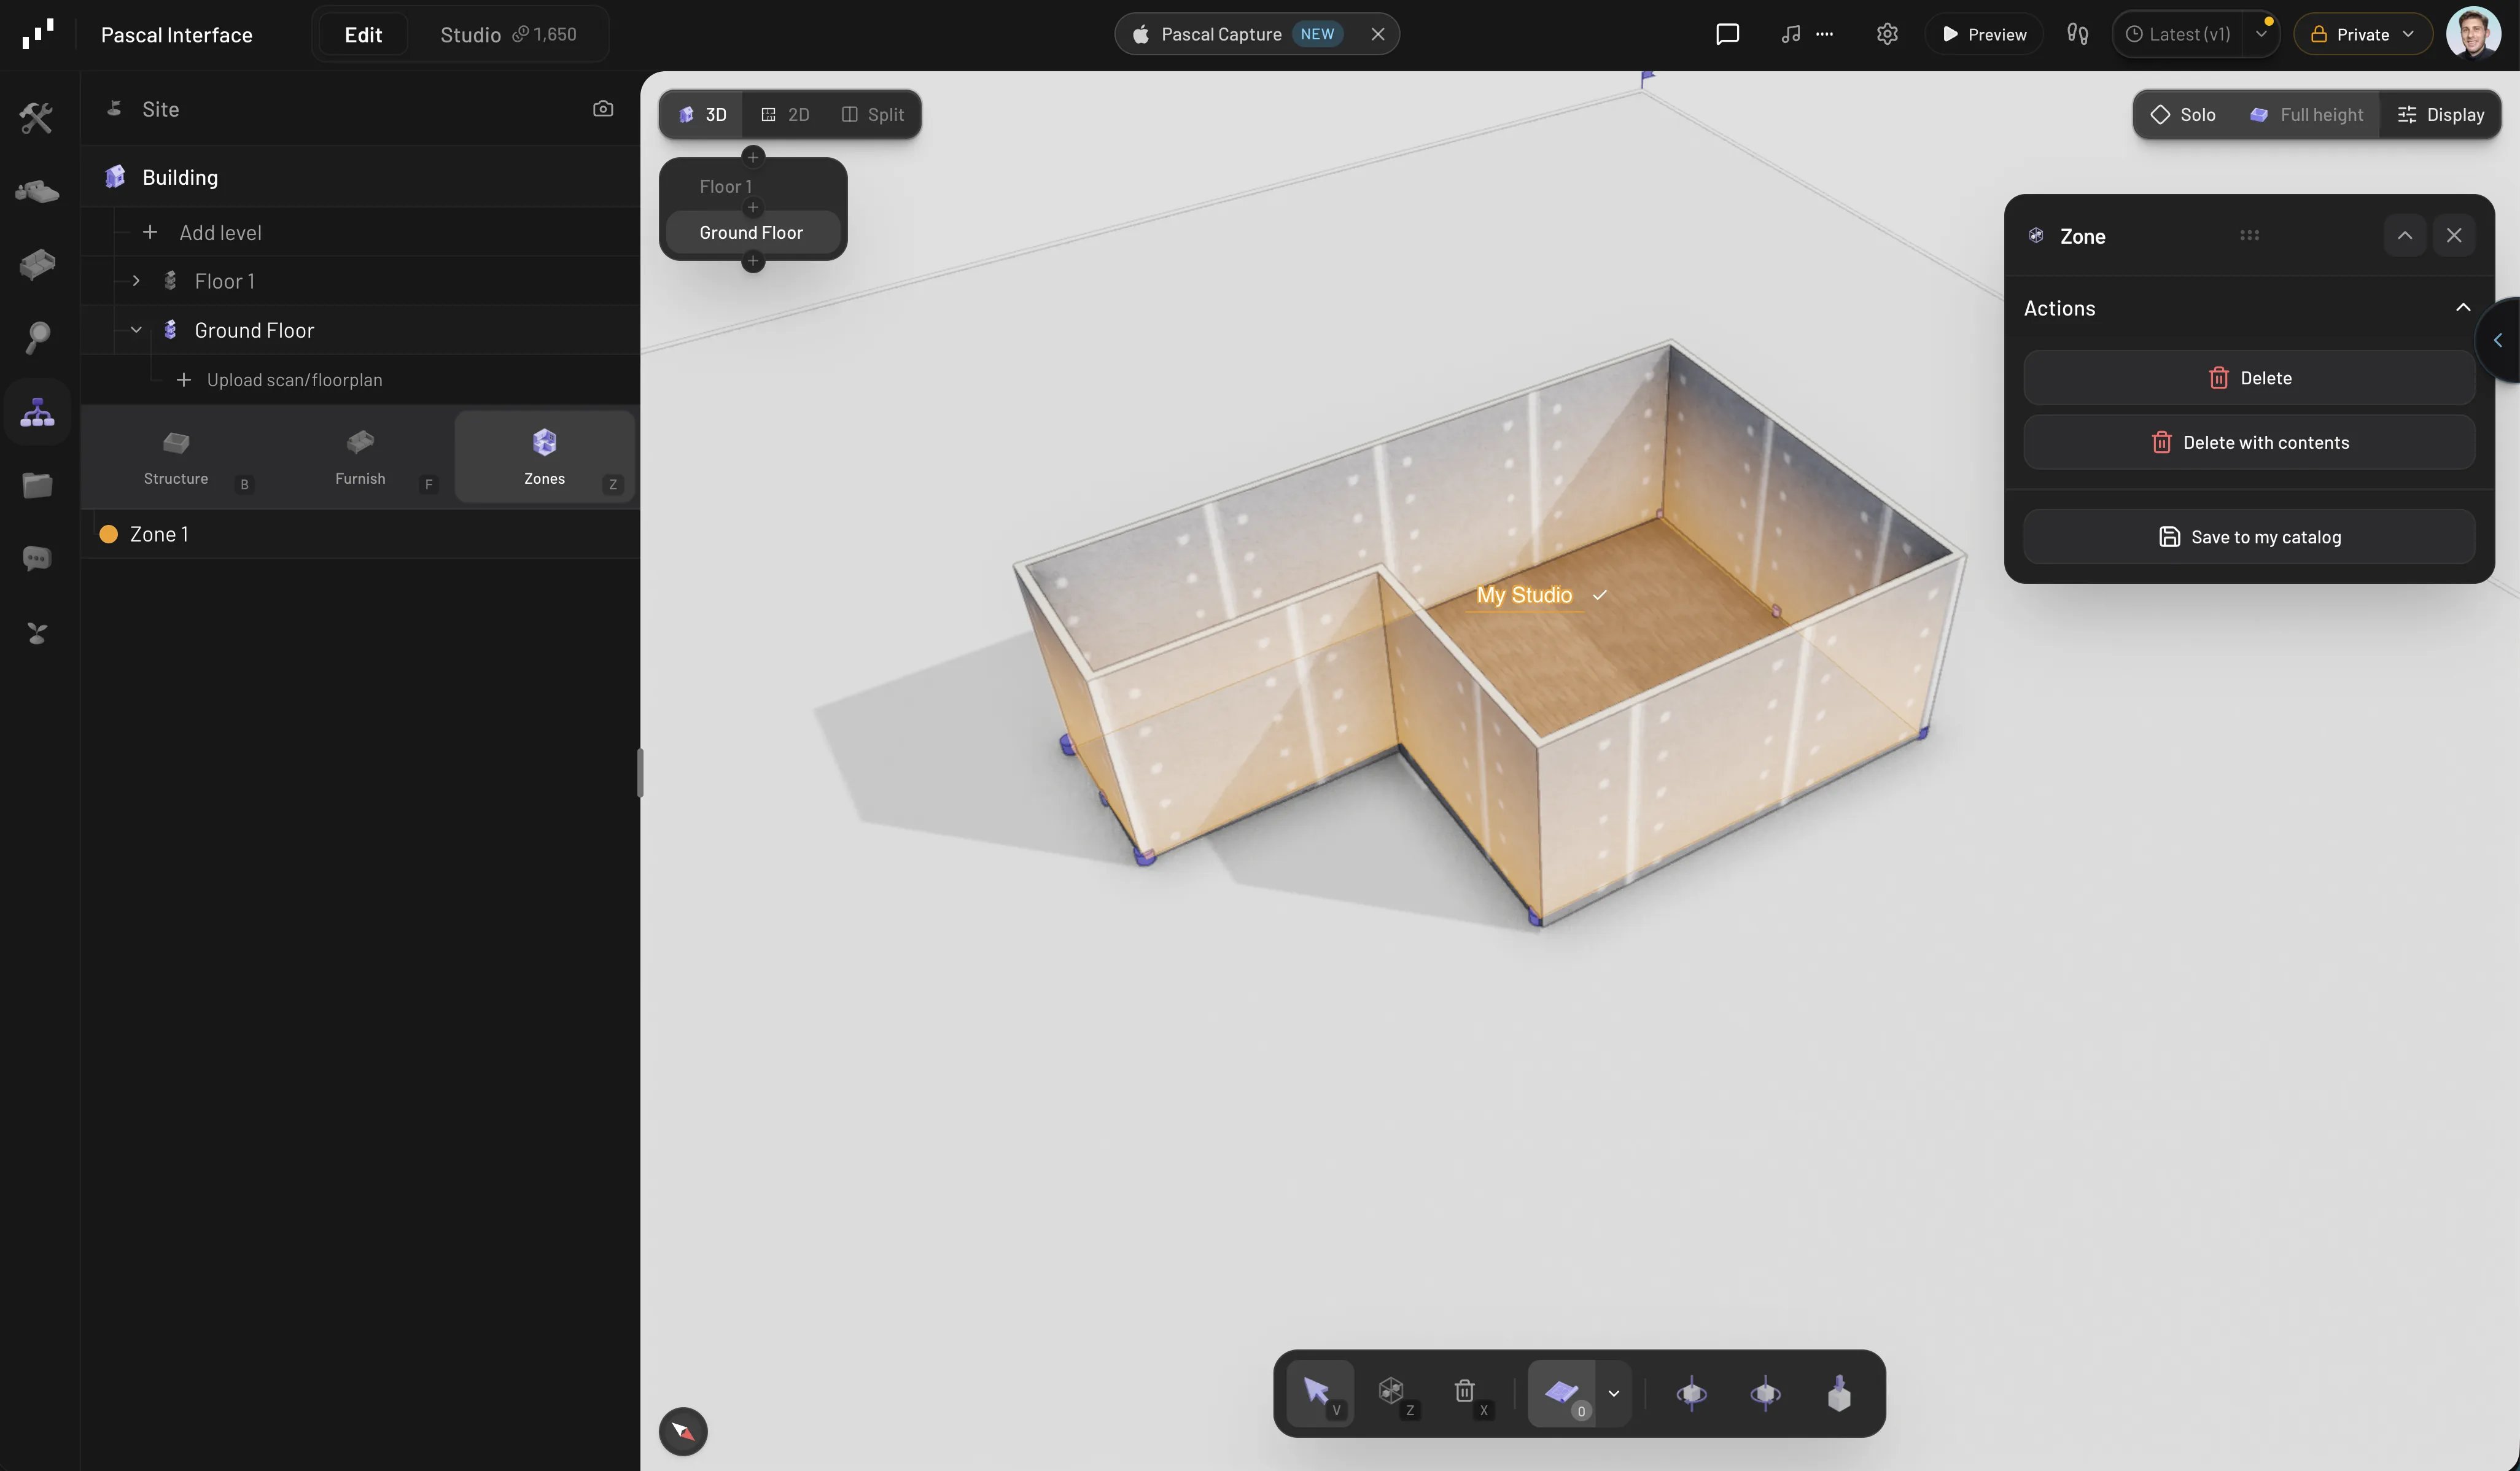Switch to 3D view mode
The width and height of the screenshot is (2520, 1471).
(702, 115)
